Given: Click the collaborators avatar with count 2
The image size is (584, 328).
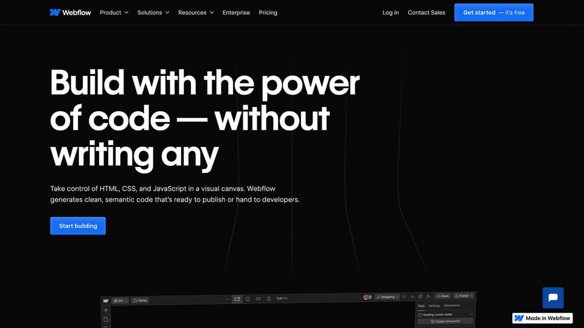Looking at the screenshot, I should [x=367, y=297].
